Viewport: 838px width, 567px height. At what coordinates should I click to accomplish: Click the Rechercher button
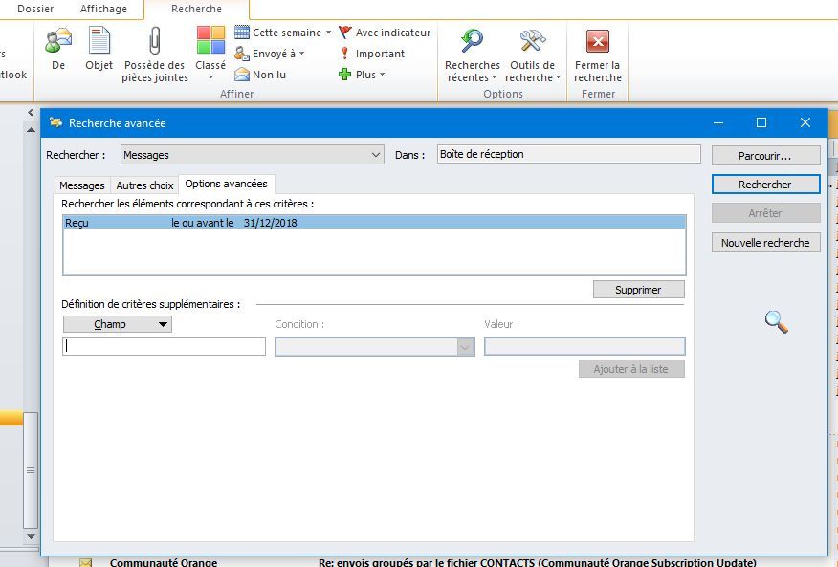(764, 185)
